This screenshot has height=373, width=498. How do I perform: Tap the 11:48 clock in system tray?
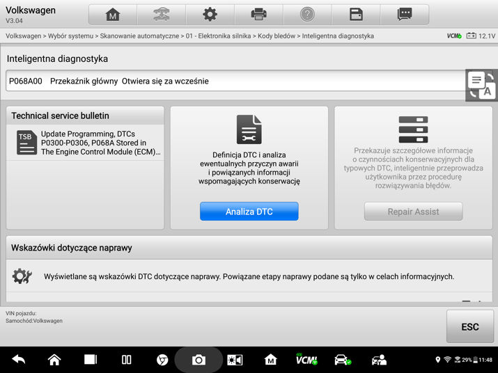point(485,360)
